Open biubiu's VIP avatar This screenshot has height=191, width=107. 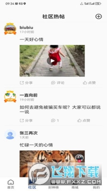10,29
